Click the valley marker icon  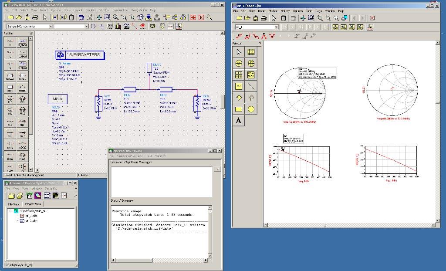tap(272, 36)
